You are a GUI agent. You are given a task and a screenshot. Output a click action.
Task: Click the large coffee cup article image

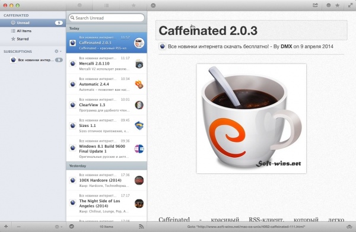[252, 119]
